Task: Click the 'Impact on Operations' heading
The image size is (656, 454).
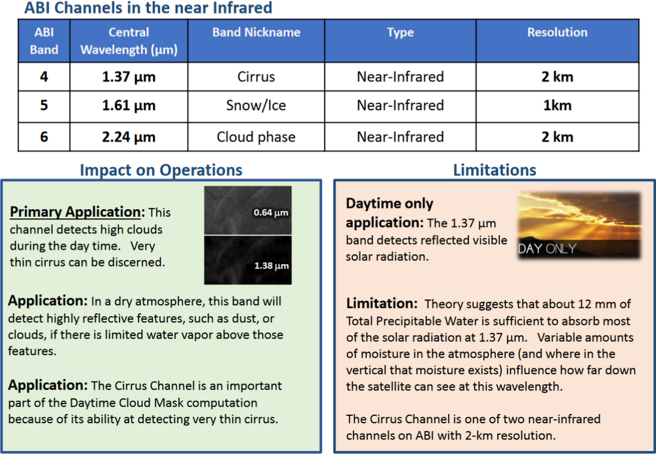Action: point(161,170)
